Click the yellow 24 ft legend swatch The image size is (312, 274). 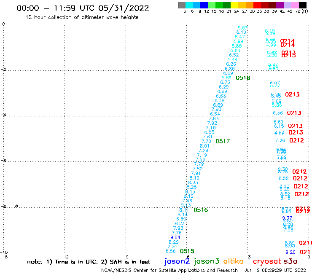click(234, 5)
